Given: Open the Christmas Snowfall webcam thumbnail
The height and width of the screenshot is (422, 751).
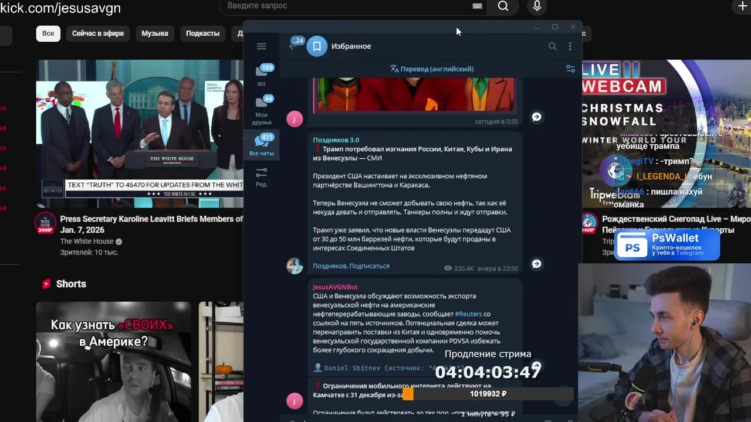Looking at the screenshot, I should click(667, 134).
